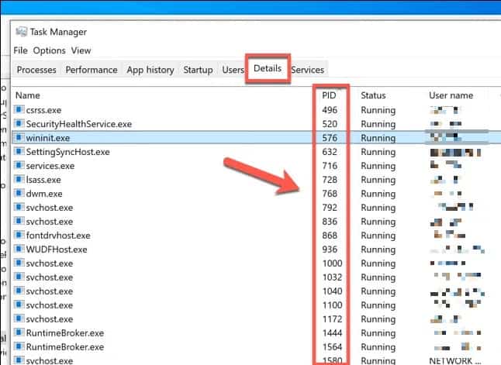
Task: Click PID value 576
Action: pyautogui.click(x=330, y=138)
